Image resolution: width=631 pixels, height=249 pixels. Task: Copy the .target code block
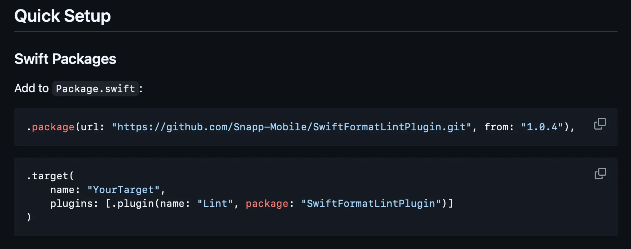point(600,174)
